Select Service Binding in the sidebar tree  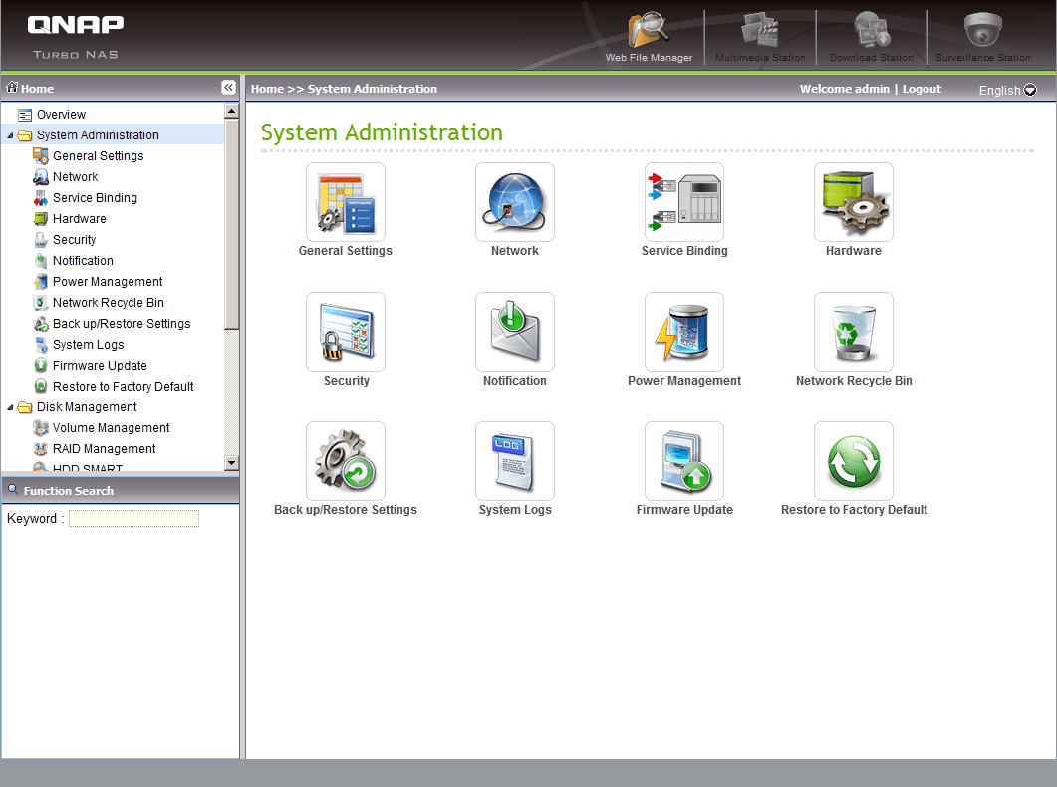pos(95,198)
